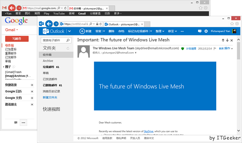This screenshot has height=143, width=242.
Task: Click the three-dots button at the bottom of Gmail
Action: tap(23, 123)
